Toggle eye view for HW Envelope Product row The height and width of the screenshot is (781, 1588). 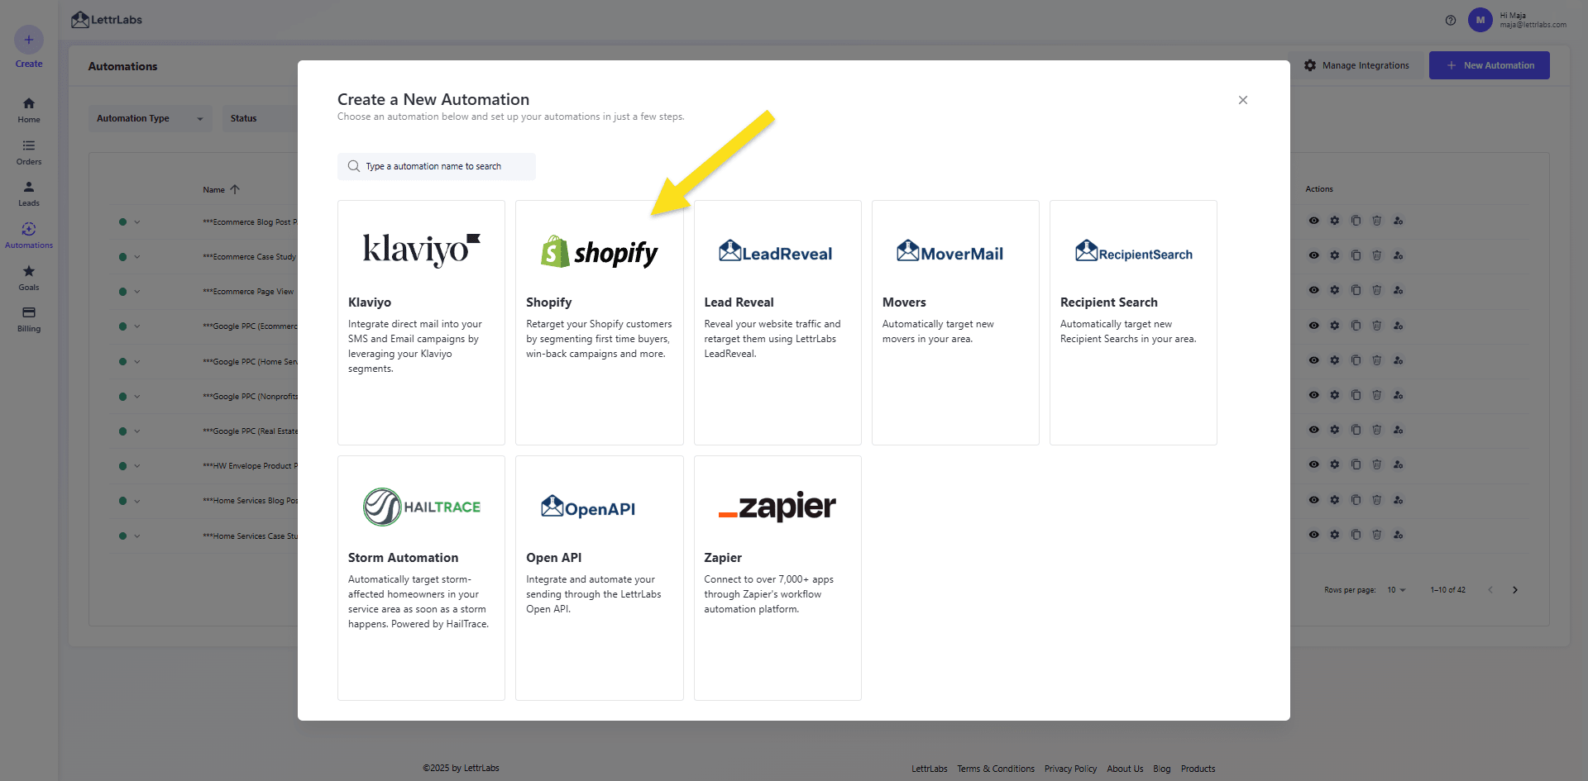[x=1314, y=464]
